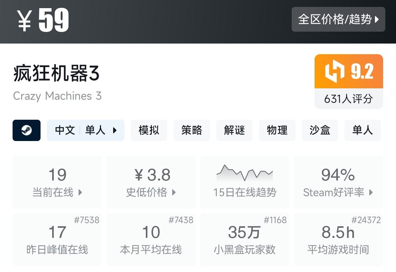Select the 沙盒 tag
396x272 pixels.
point(320,130)
